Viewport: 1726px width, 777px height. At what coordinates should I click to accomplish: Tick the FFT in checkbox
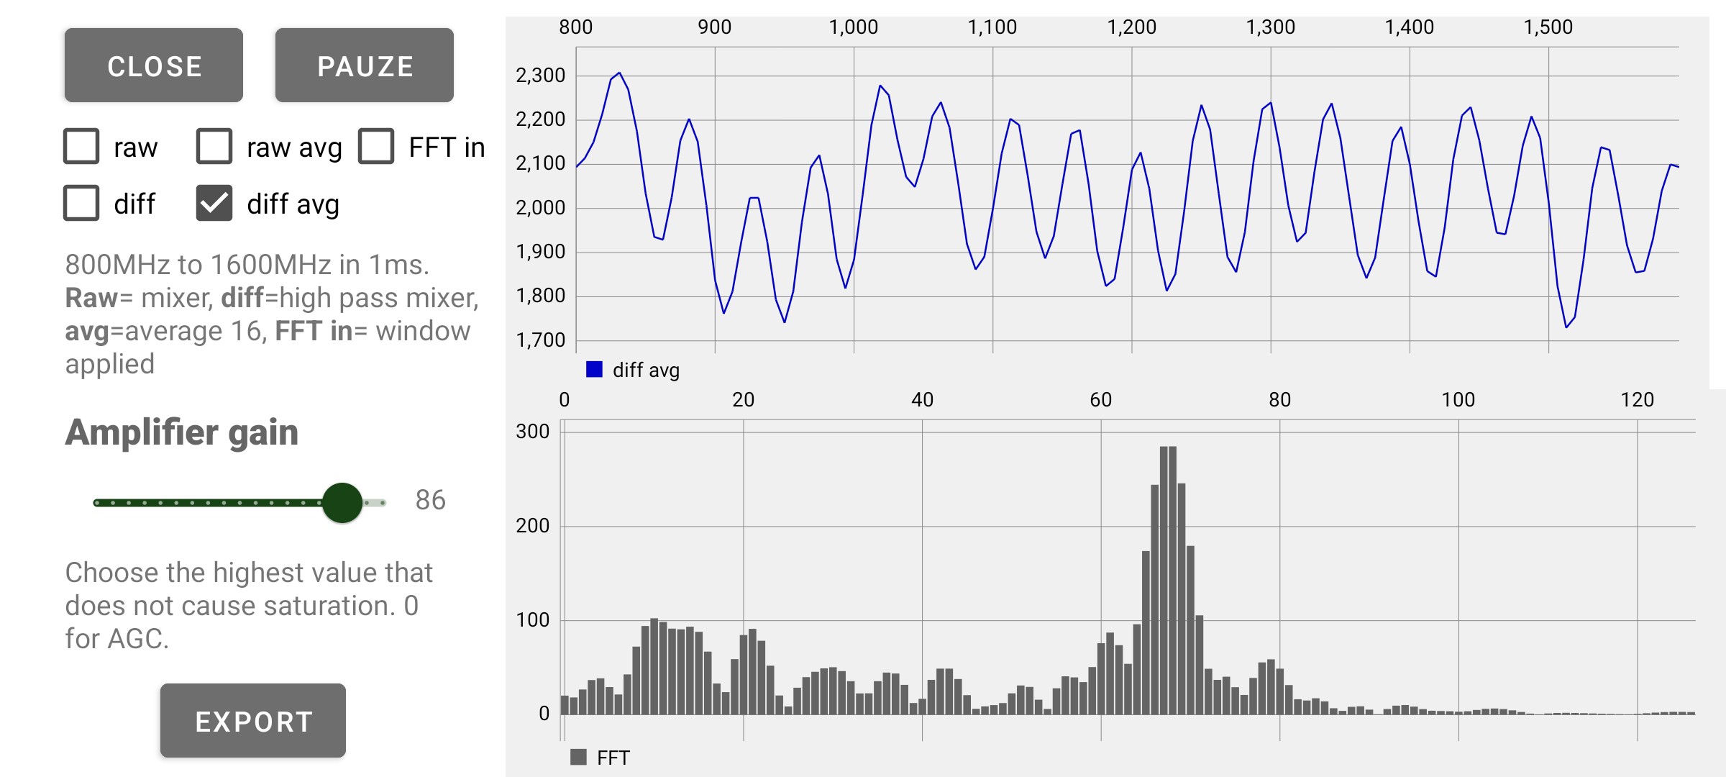click(376, 147)
